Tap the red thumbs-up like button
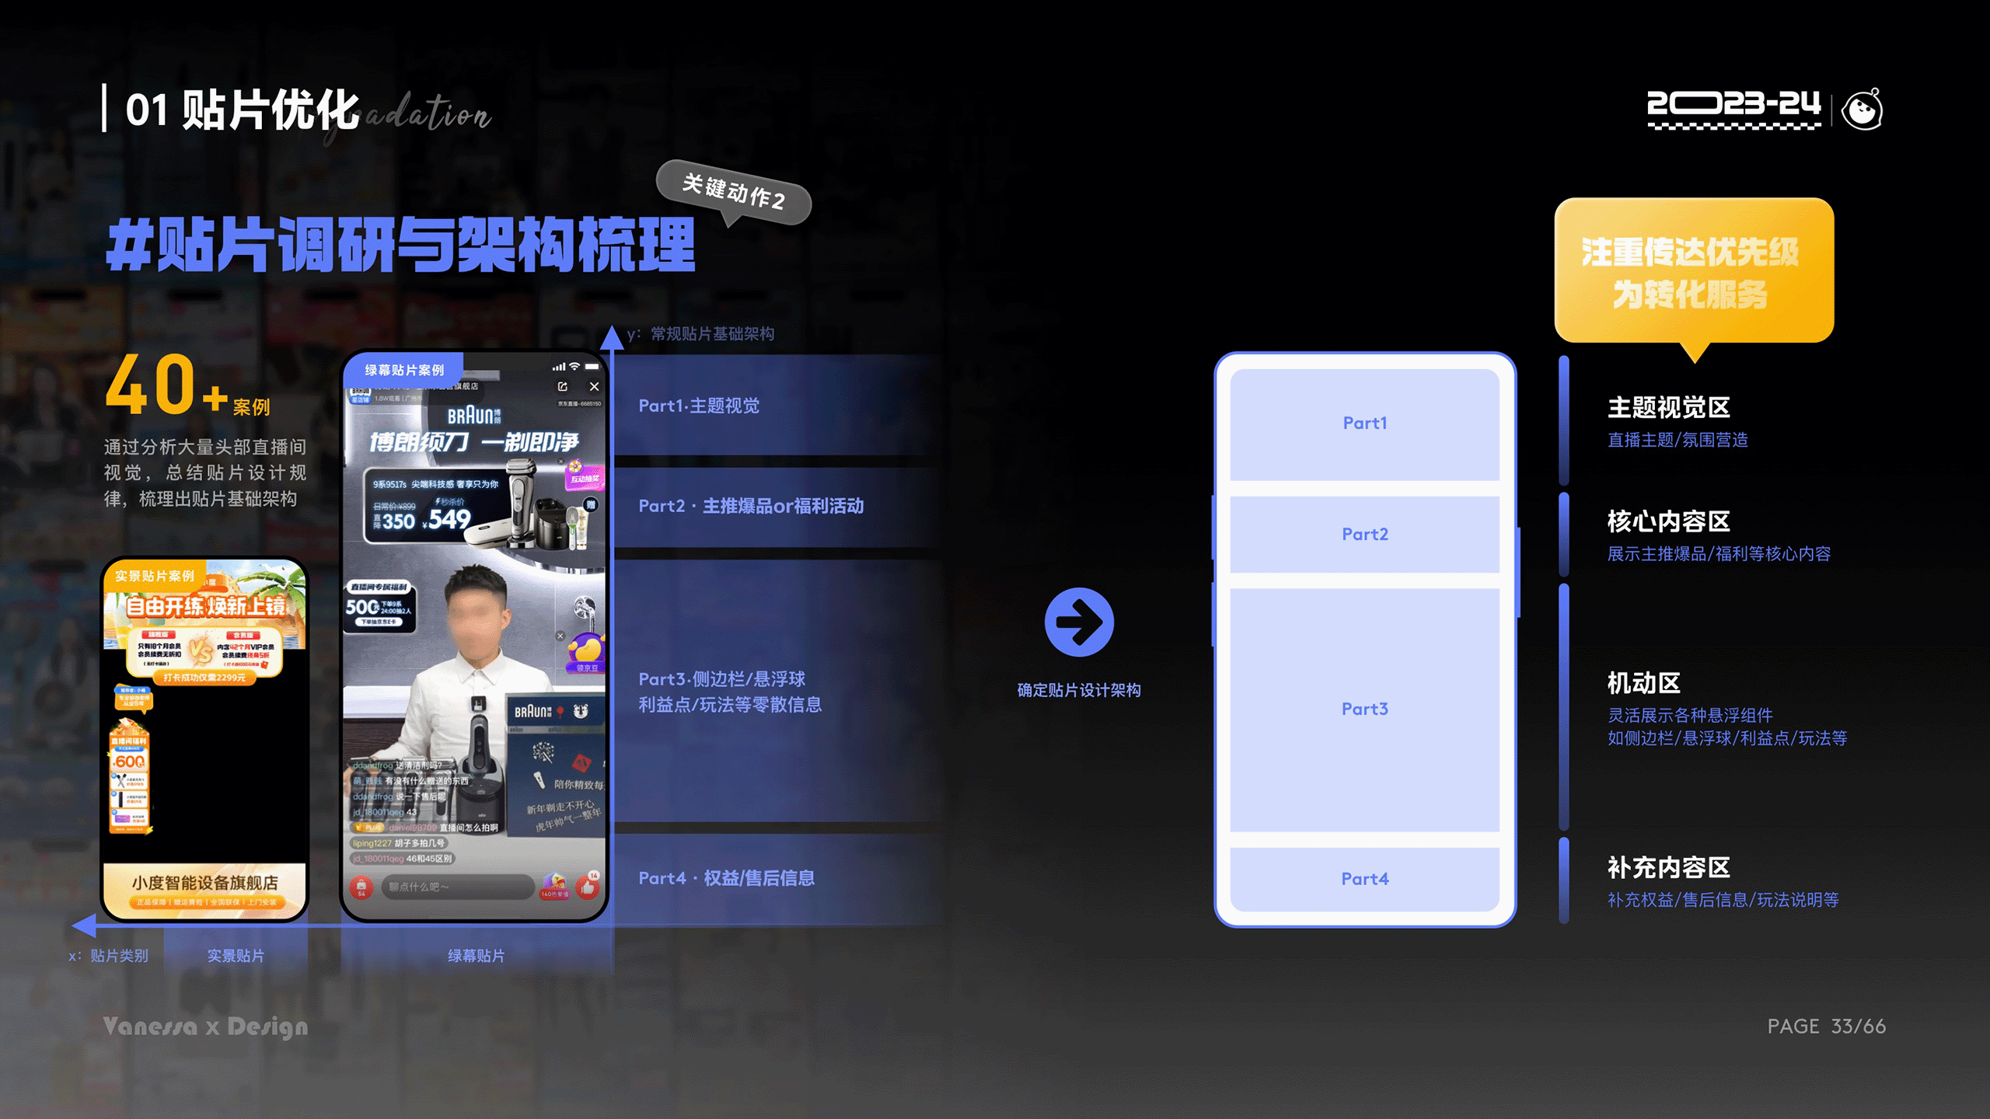Viewport: 1990px width, 1119px height. [588, 885]
